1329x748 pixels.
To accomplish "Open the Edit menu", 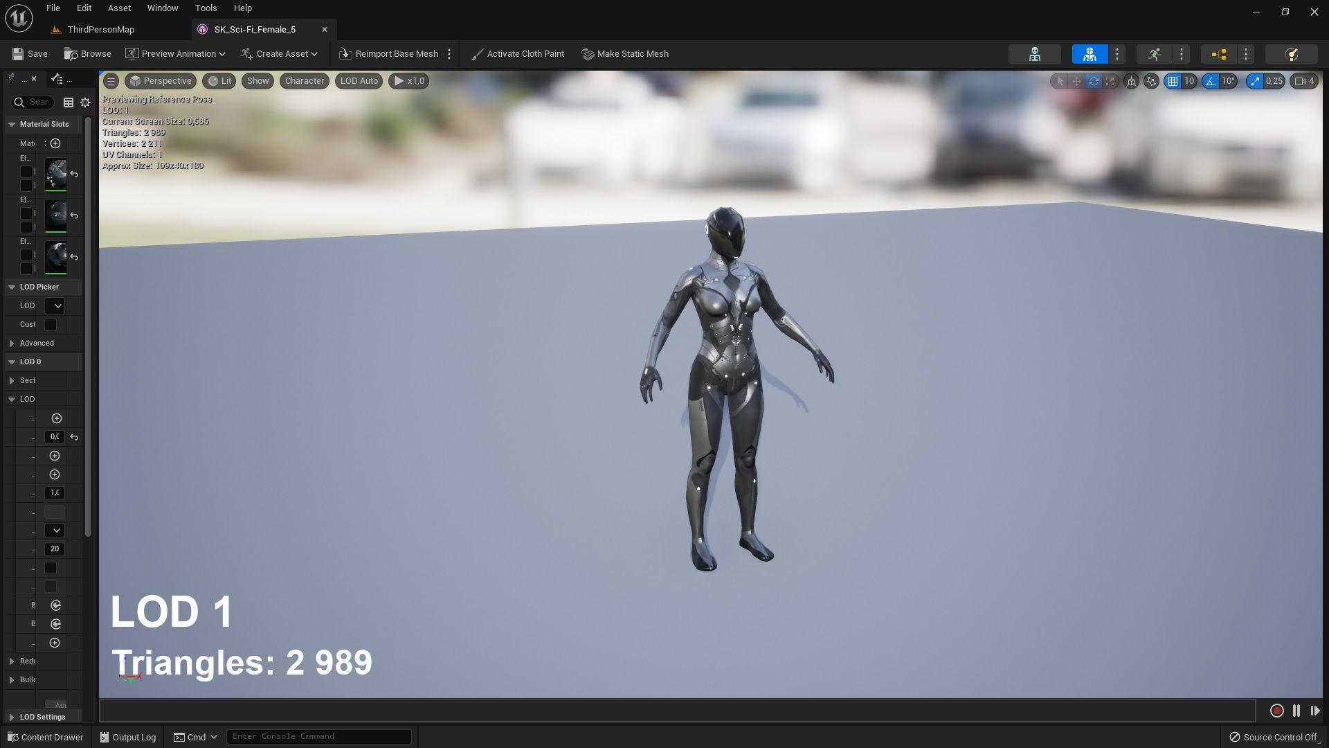I will (84, 8).
